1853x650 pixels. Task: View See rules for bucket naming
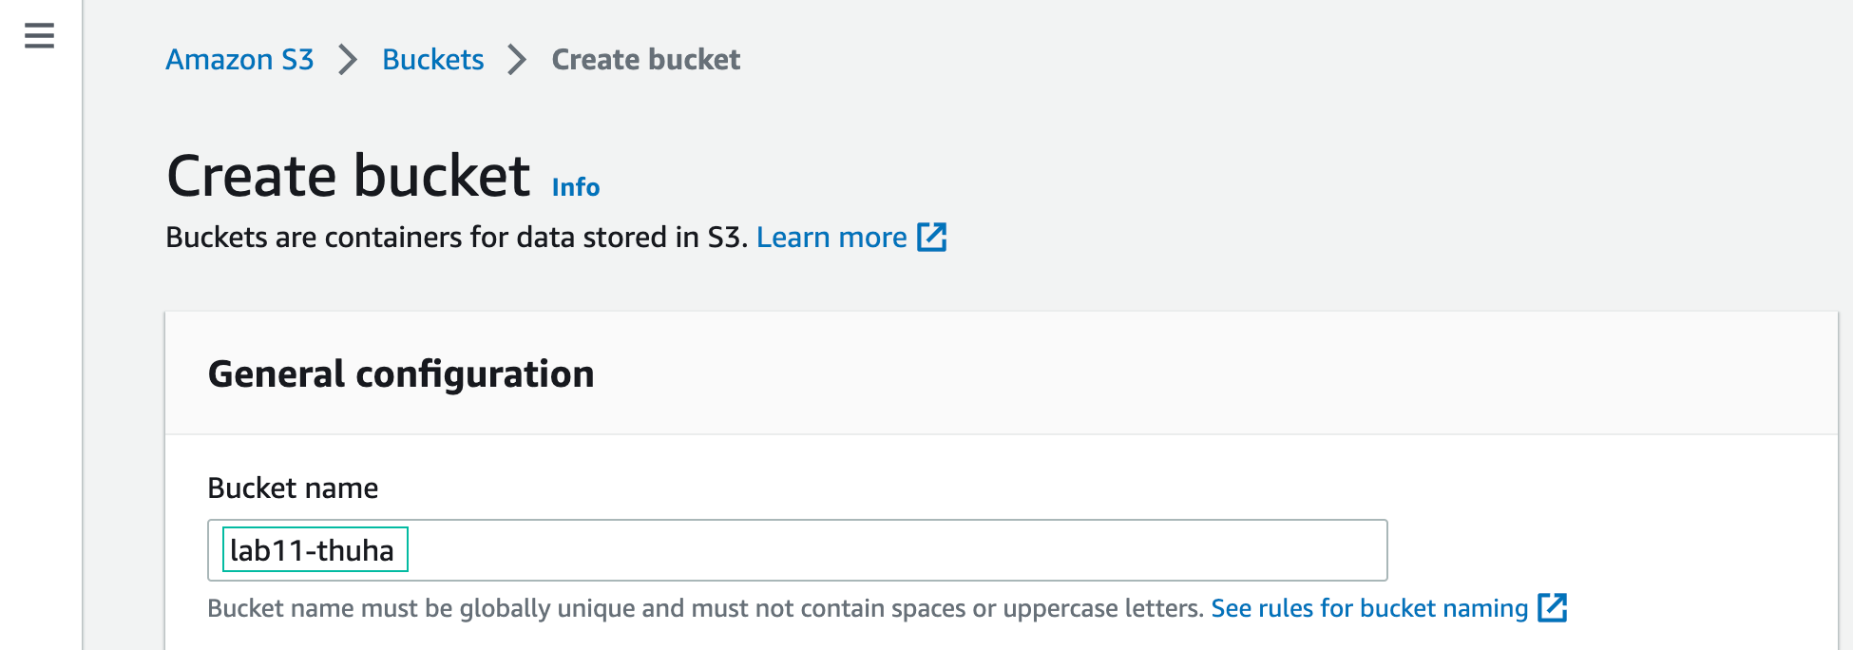tap(1368, 607)
